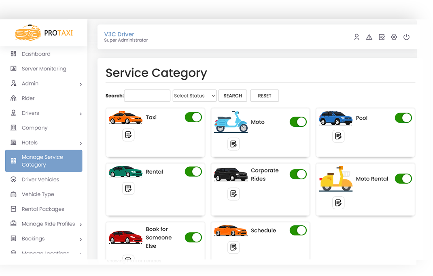Click the ProTaxi logo
Image resolution: width=433 pixels, height=276 pixels.
point(44,33)
